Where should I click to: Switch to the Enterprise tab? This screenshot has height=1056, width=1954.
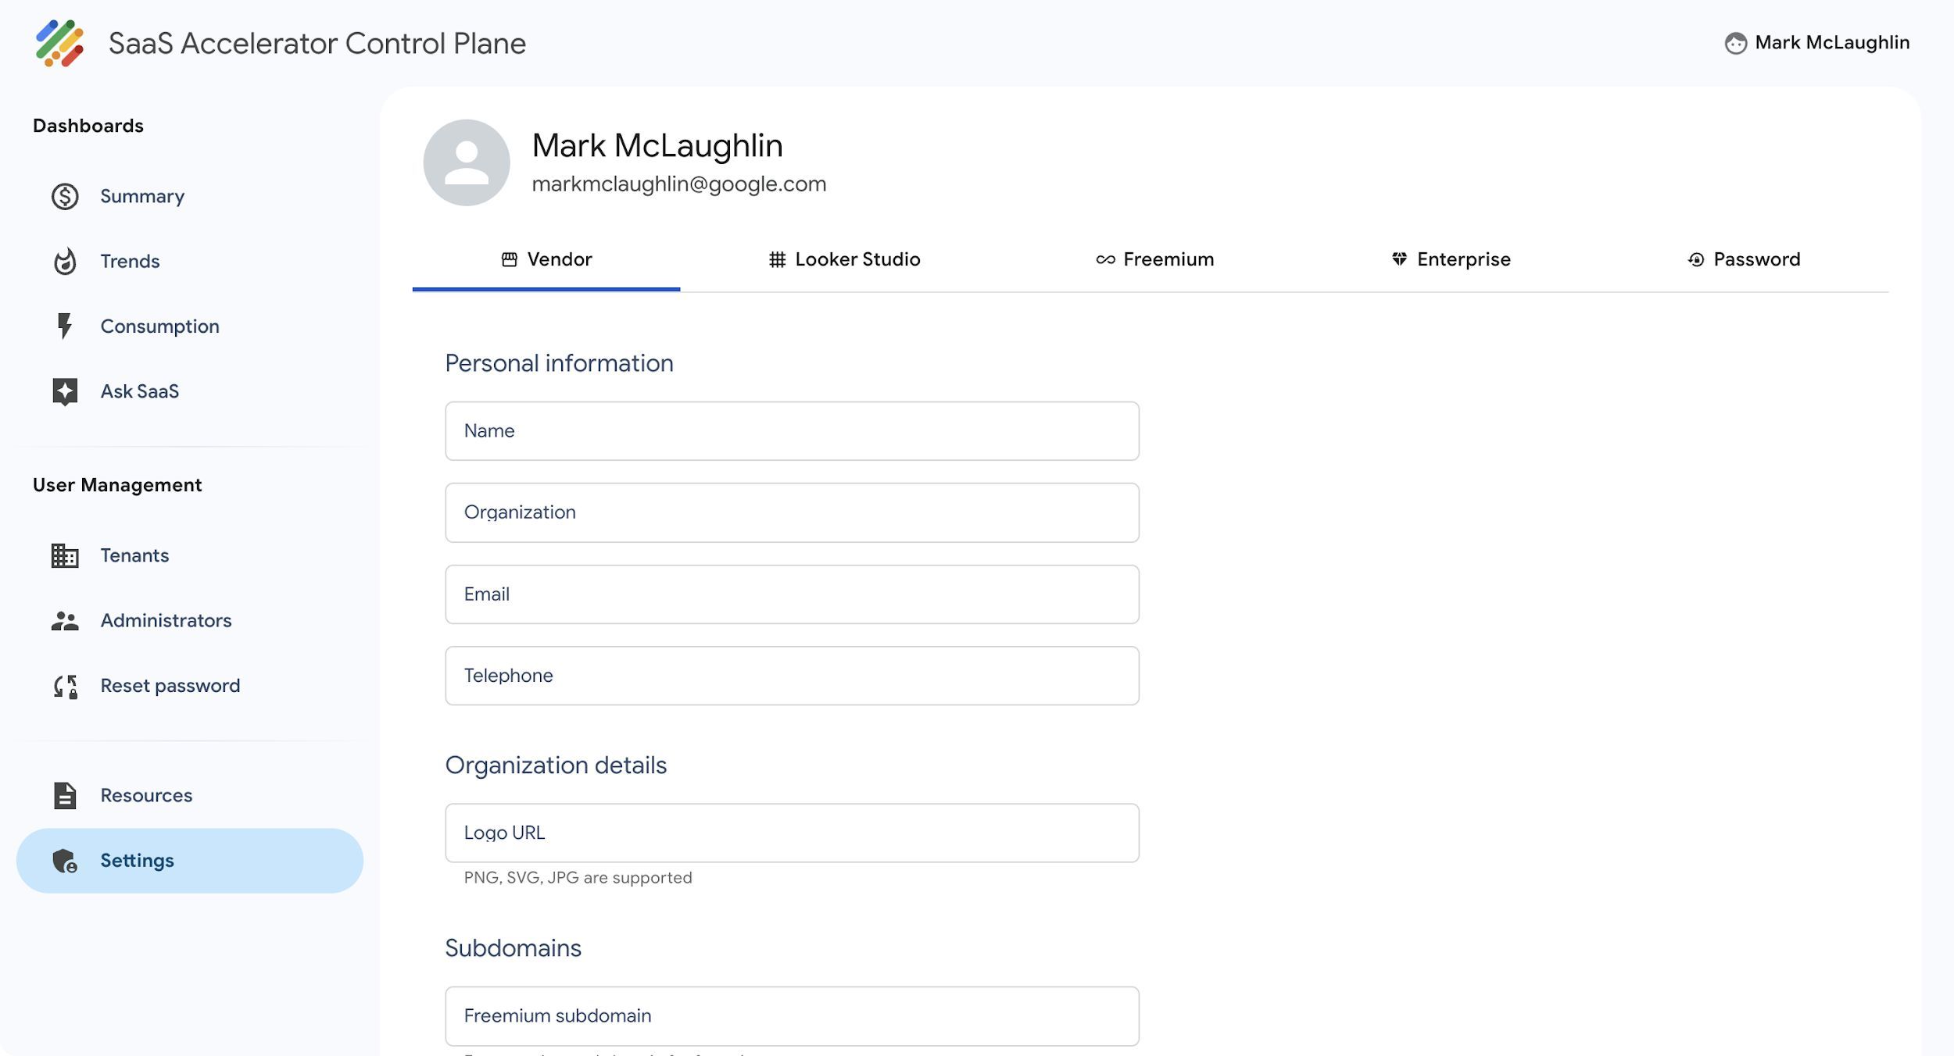pyautogui.click(x=1451, y=259)
